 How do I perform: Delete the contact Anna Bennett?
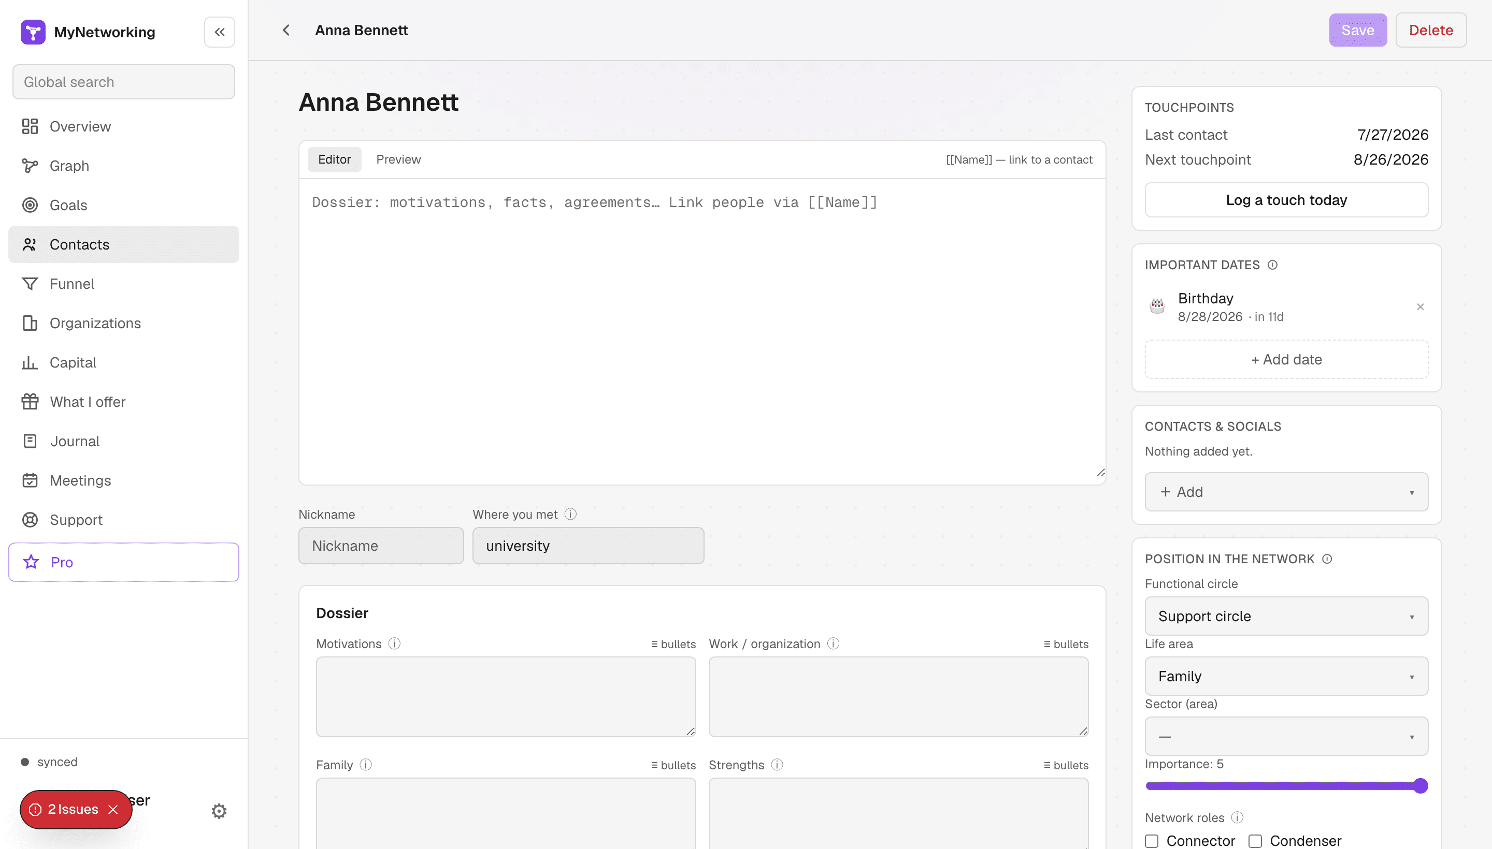(1431, 31)
